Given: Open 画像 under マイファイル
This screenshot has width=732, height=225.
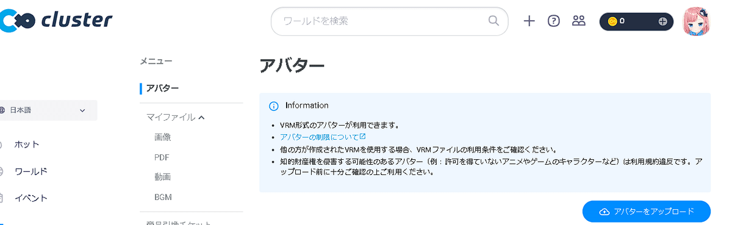Looking at the screenshot, I should pyautogui.click(x=163, y=137).
